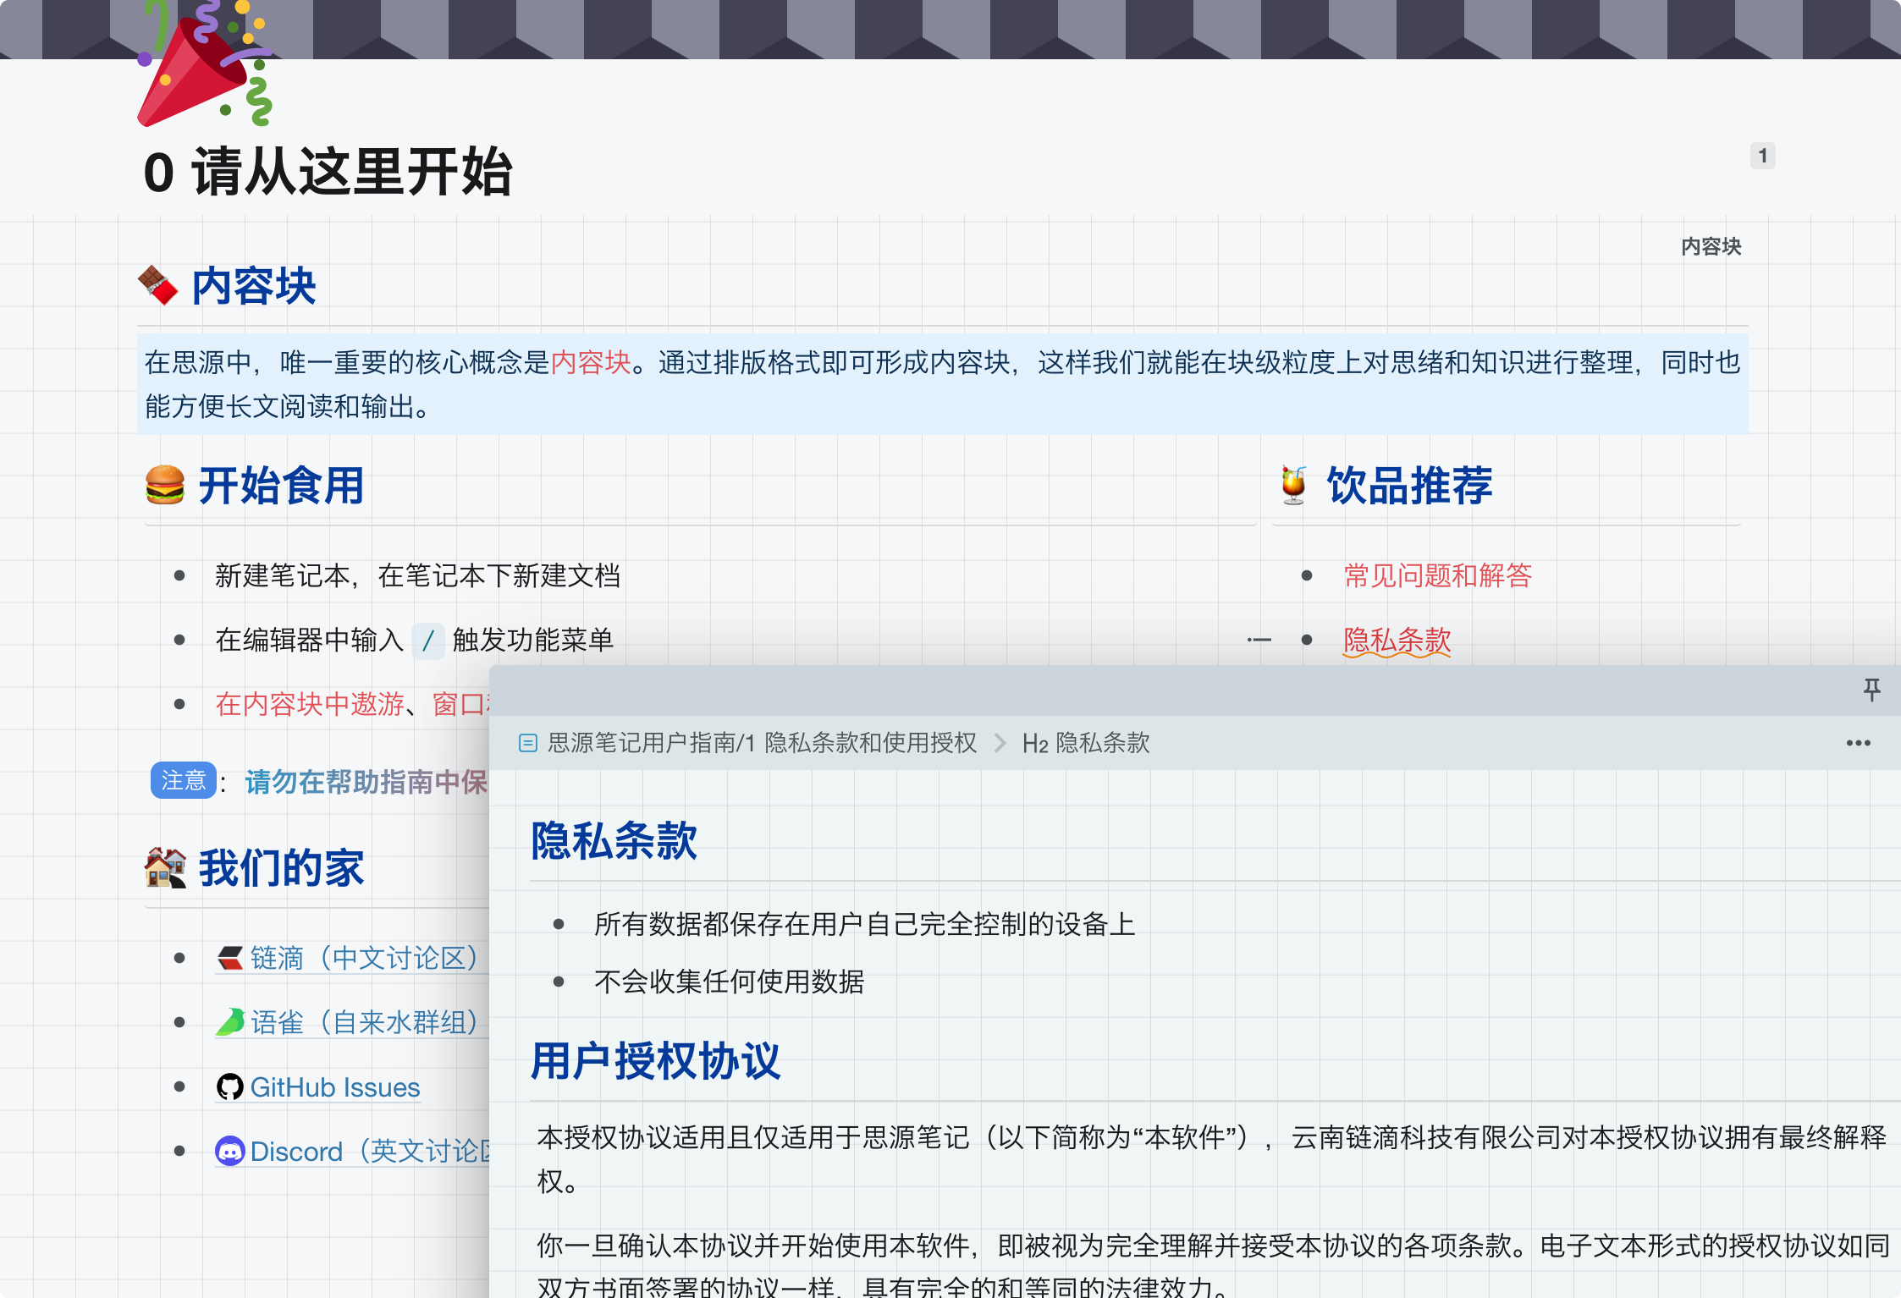Click the pin icon on floating window

[x=1871, y=690]
